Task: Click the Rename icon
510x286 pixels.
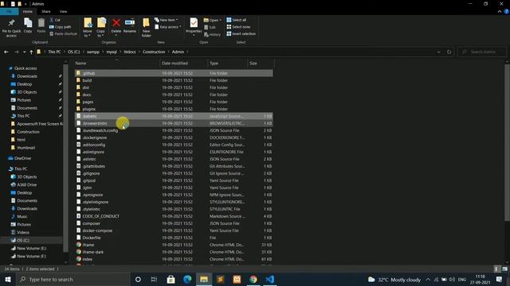Action: pos(129,23)
